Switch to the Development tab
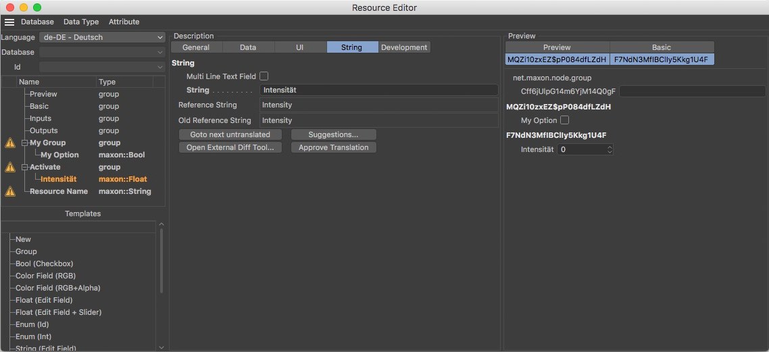Image resolution: width=769 pixels, height=352 pixels. pyautogui.click(x=404, y=47)
